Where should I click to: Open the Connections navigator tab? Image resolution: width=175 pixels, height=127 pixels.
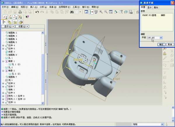pyautogui.click(x=21, y=22)
